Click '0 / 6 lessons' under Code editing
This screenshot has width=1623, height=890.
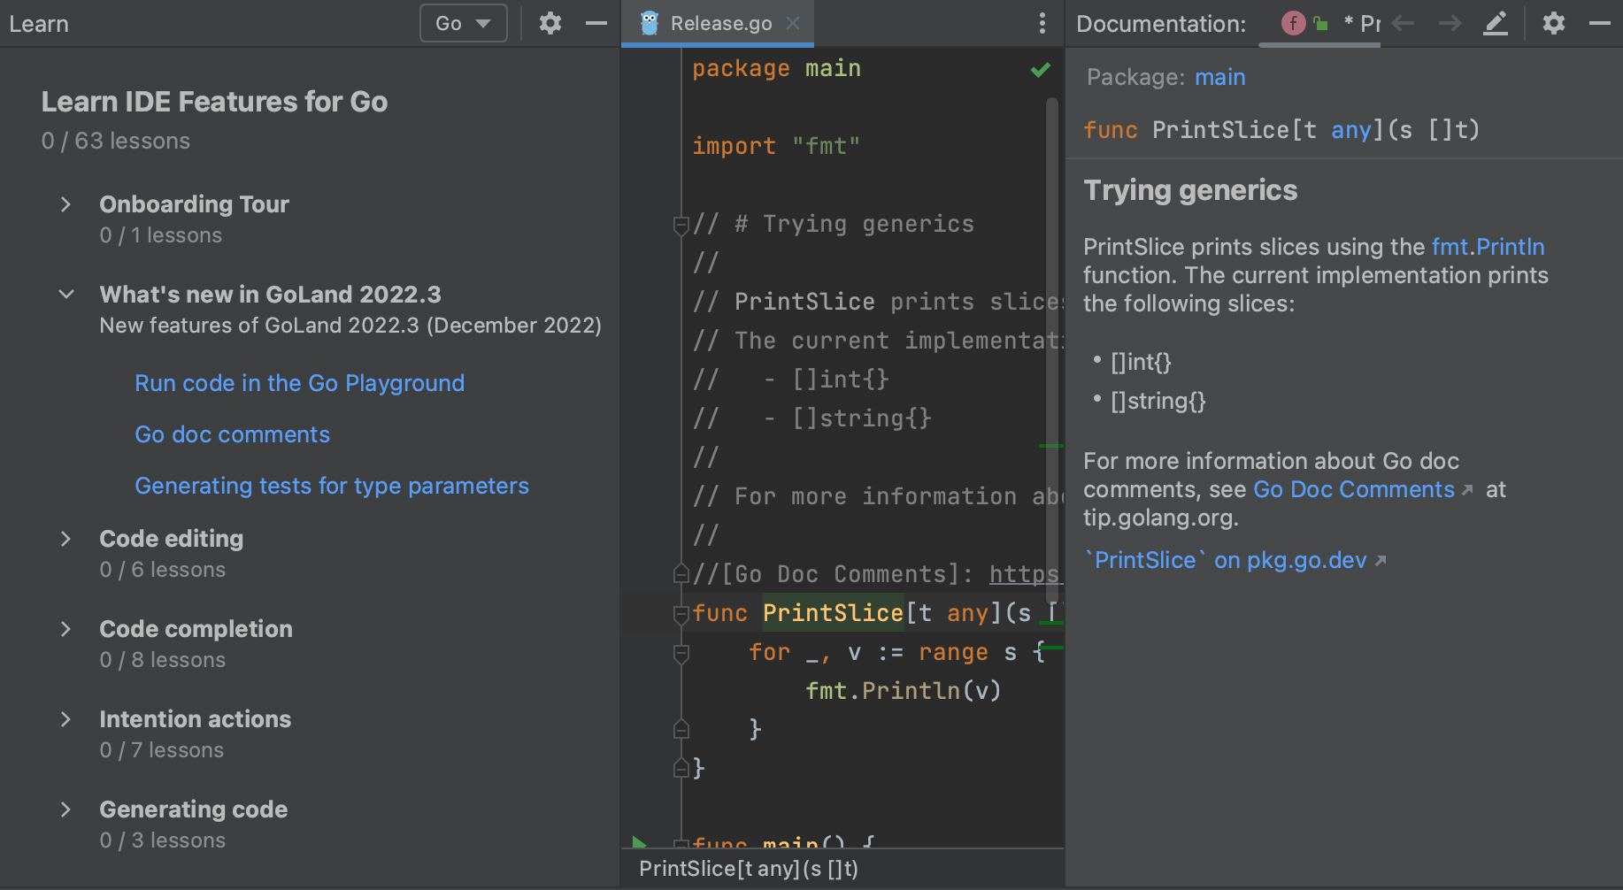[163, 570]
